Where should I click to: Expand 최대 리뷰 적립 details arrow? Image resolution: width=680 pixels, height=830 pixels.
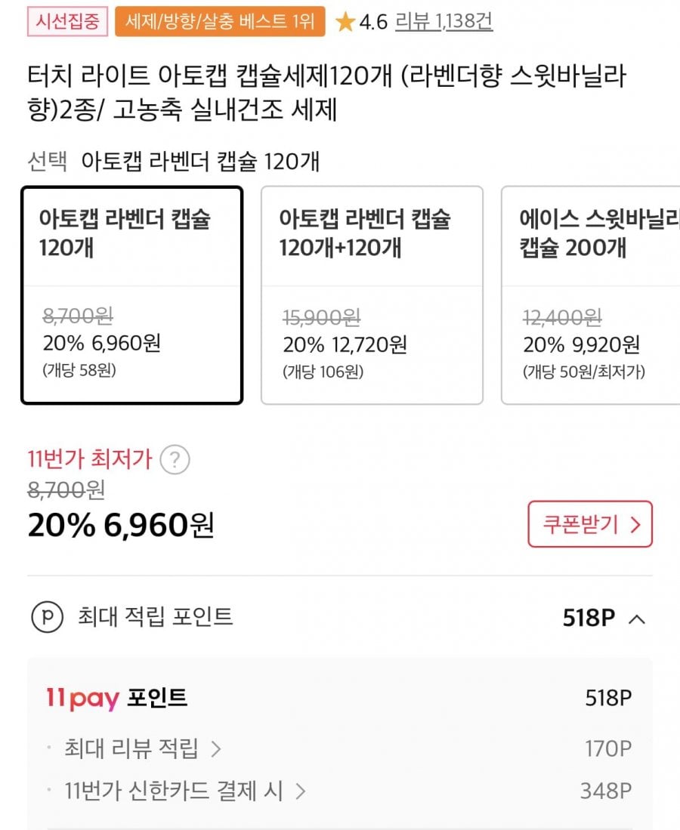[x=216, y=749]
